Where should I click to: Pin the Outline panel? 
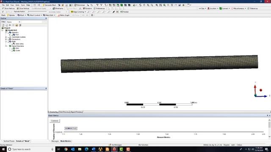[x=46, y=18]
